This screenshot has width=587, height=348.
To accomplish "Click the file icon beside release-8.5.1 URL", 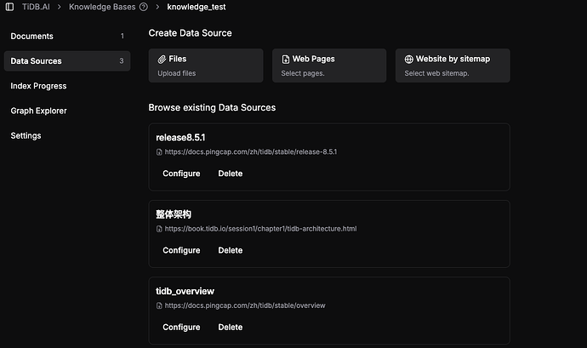I will [x=159, y=152].
